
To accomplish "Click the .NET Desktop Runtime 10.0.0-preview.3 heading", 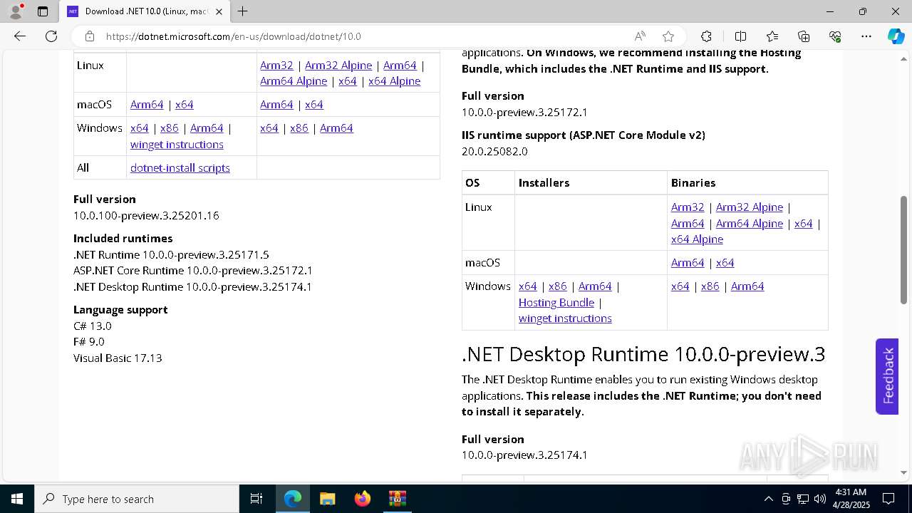I will [x=643, y=354].
